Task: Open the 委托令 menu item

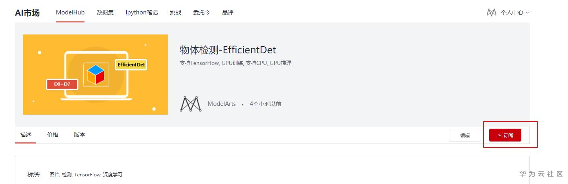Action: [x=202, y=12]
